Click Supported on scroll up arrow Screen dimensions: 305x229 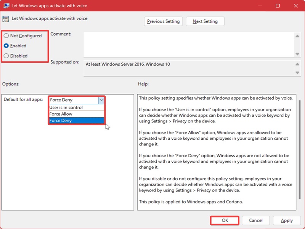pos(297,64)
